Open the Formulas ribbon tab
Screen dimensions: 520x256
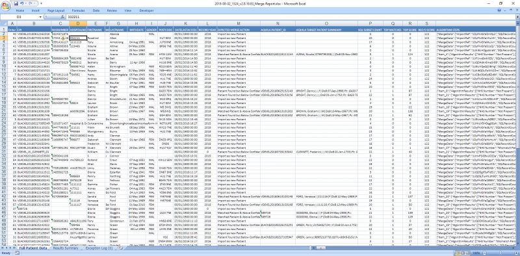(x=78, y=10)
